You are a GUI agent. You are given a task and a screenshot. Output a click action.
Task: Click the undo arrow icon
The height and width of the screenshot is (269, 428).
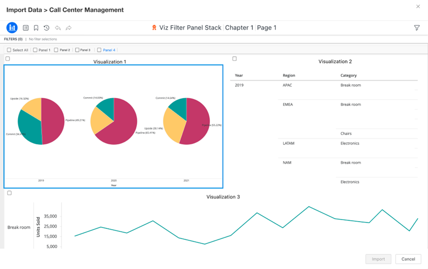click(x=57, y=28)
